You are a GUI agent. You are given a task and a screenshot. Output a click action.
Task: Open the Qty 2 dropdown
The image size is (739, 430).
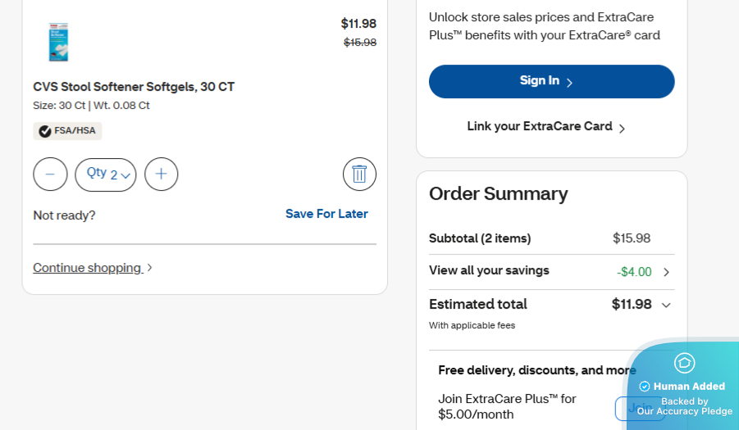[x=106, y=174]
